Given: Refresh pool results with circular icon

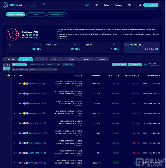Looking at the screenshot, I should point(146,65).
